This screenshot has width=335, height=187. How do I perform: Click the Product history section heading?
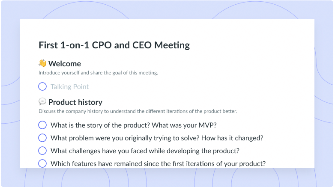[75, 102]
